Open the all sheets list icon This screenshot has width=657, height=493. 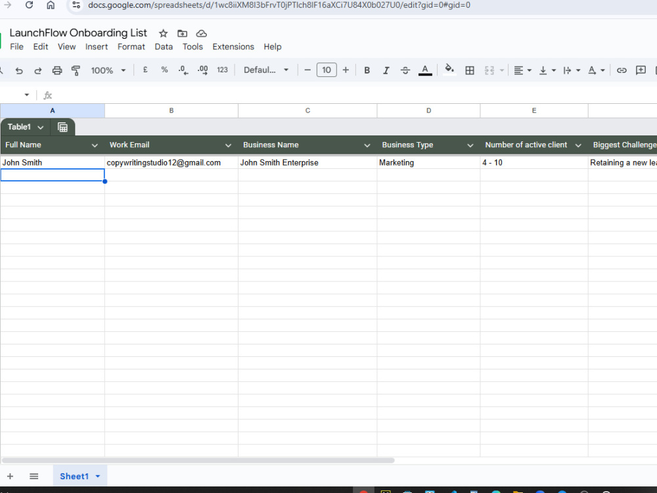pos(34,476)
